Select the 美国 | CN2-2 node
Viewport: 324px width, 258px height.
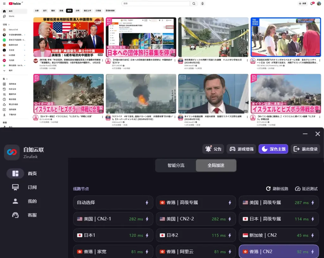pyautogui.click(x=196, y=219)
